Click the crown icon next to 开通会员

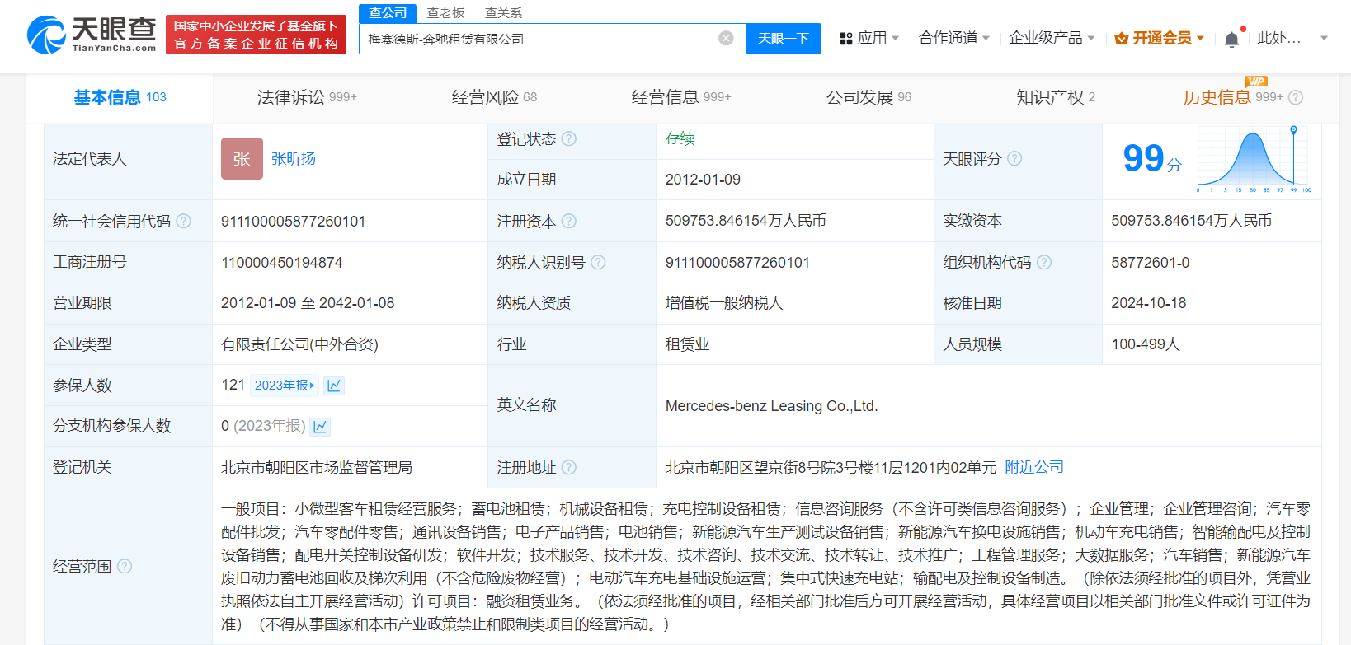[1121, 39]
